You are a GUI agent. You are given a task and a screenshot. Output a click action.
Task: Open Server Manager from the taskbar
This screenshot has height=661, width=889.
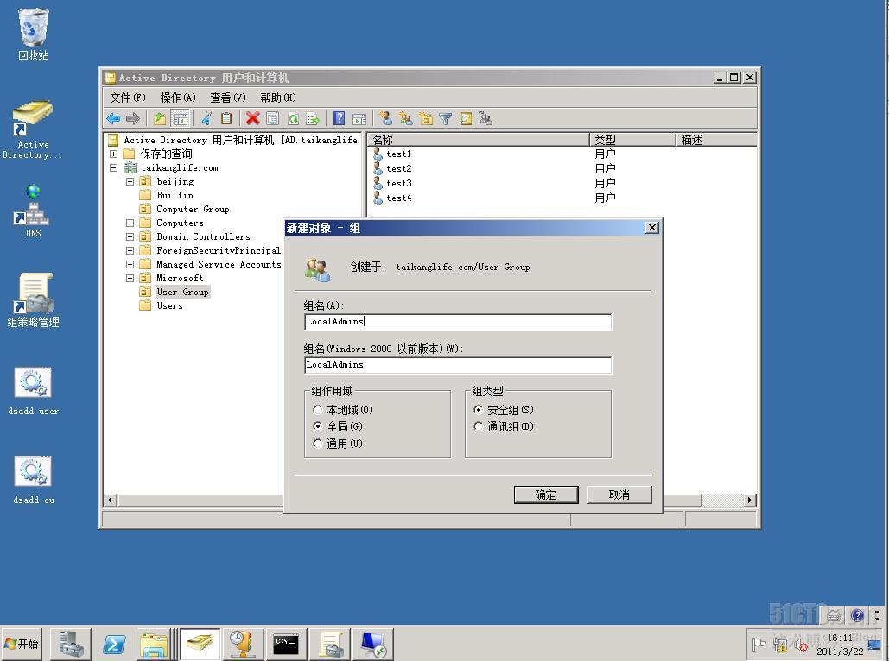(x=72, y=645)
